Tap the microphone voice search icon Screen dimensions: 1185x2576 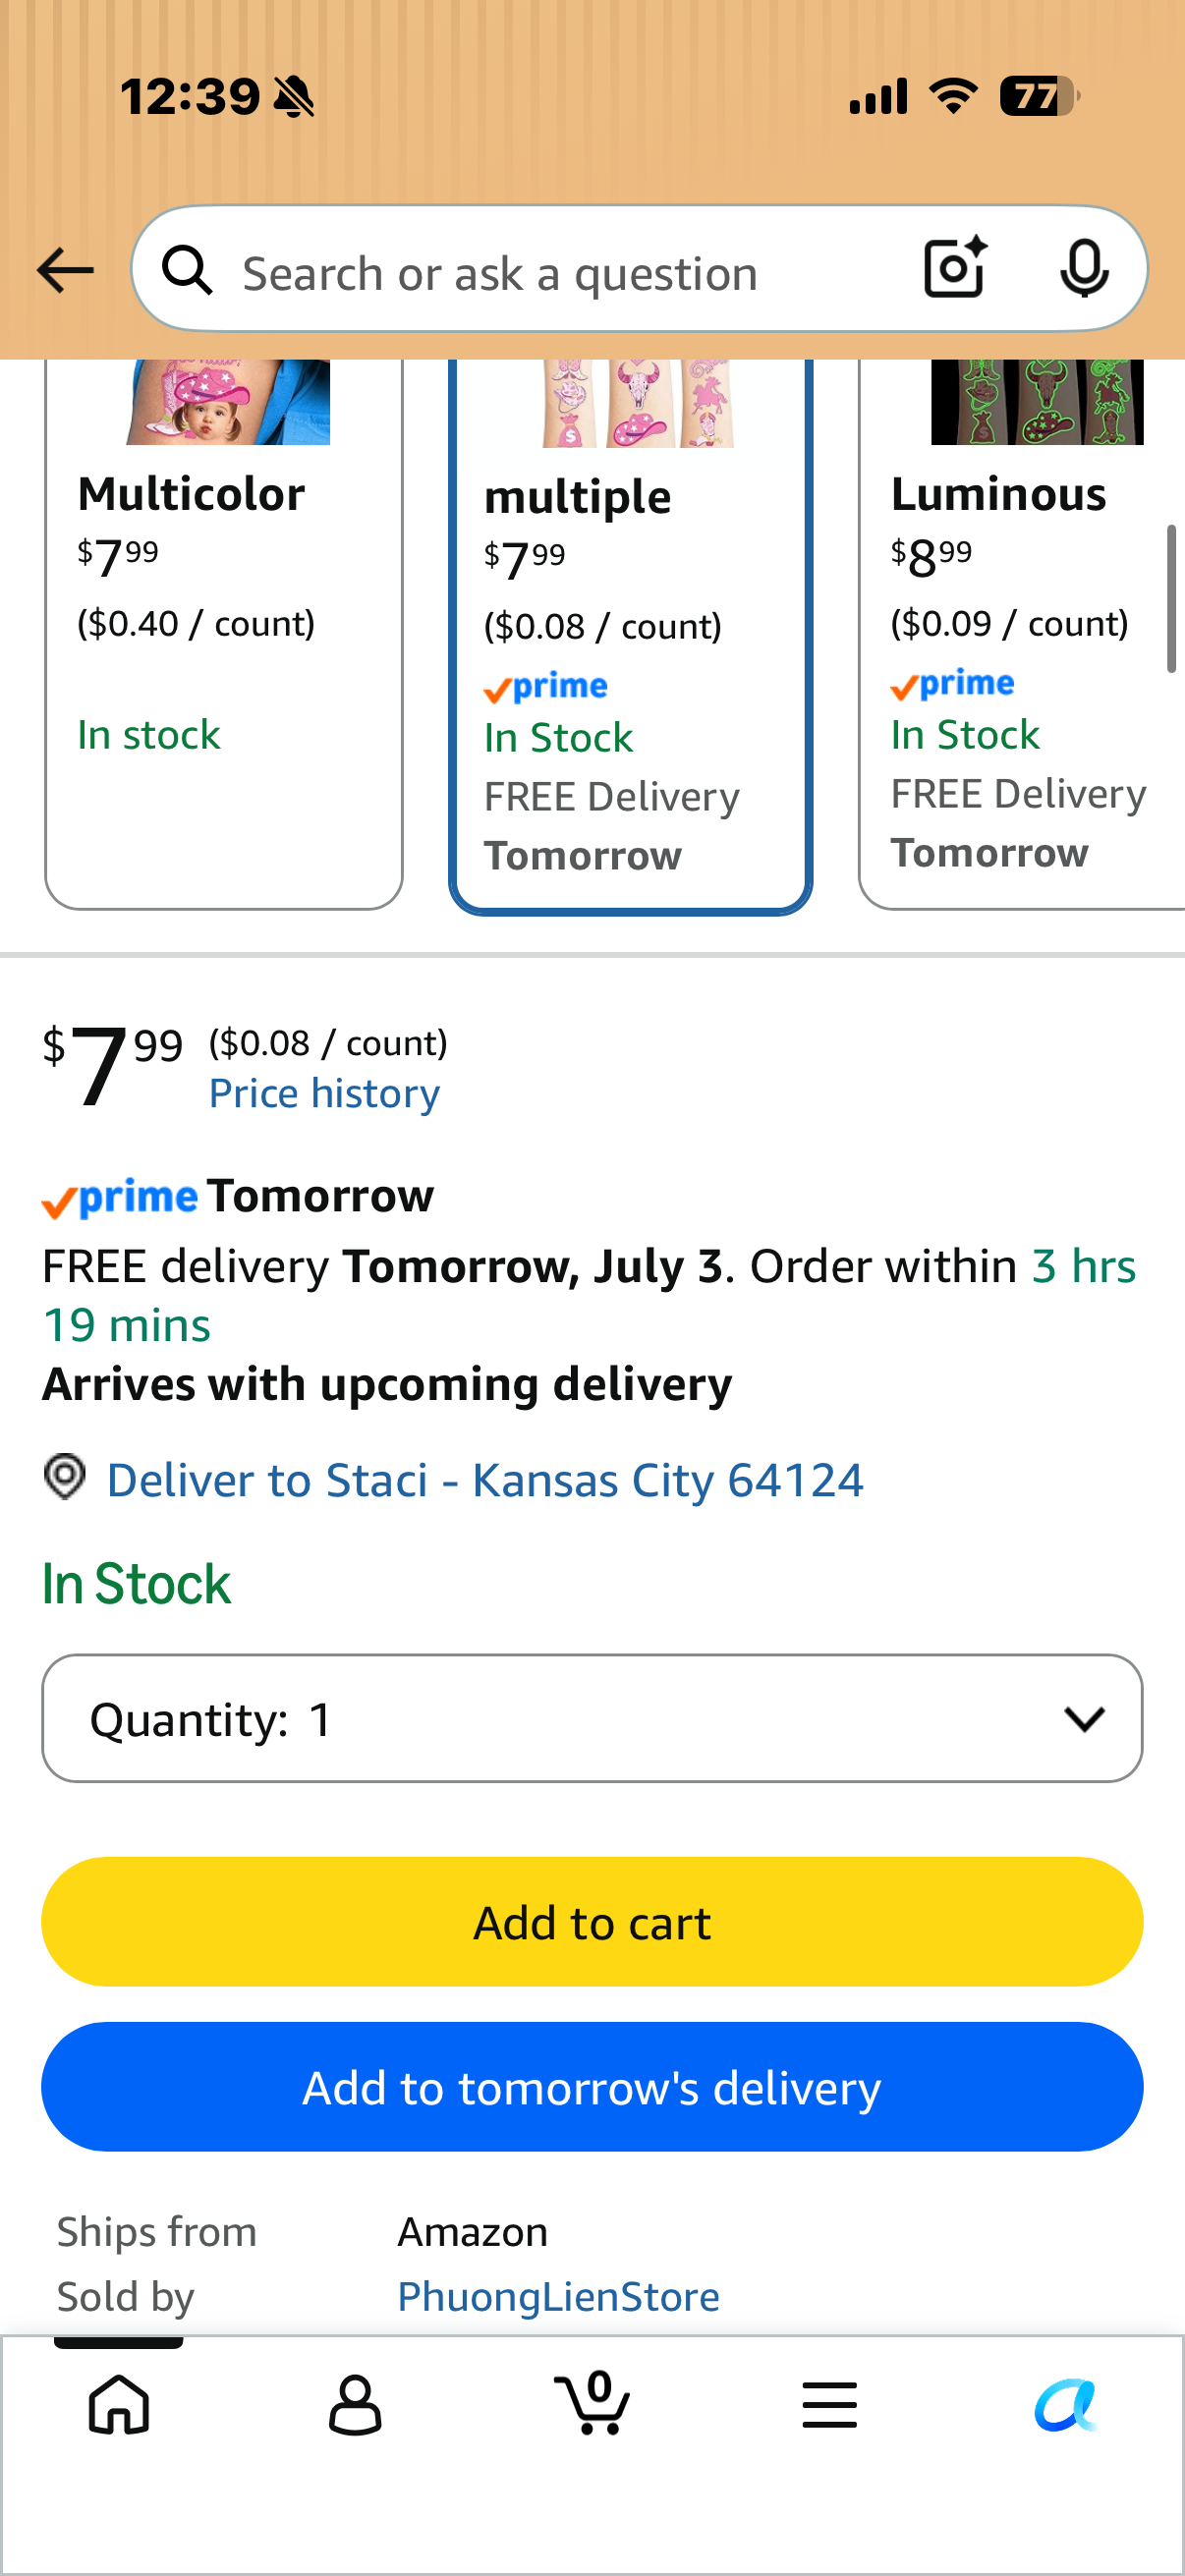pyautogui.click(x=1084, y=268)
